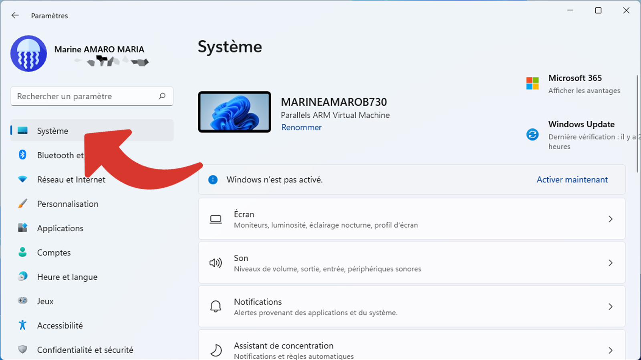Select Réseau et Internet in sidebar
This screenshot has width=641, height=360.
tap(71, 180)
